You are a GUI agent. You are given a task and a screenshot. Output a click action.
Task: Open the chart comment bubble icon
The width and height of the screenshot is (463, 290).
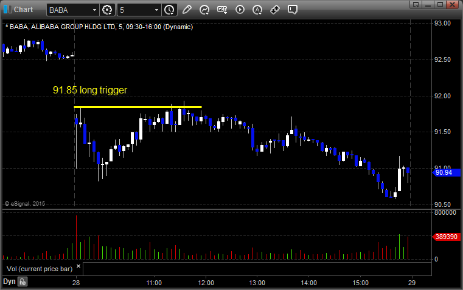(292, 10)
